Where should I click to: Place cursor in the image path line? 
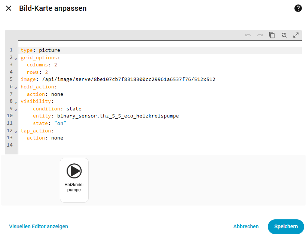pos(127,79)
